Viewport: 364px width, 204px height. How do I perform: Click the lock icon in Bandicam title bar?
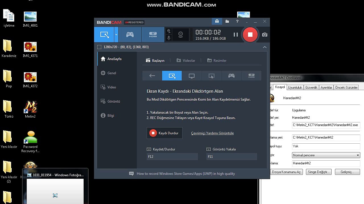217,21
